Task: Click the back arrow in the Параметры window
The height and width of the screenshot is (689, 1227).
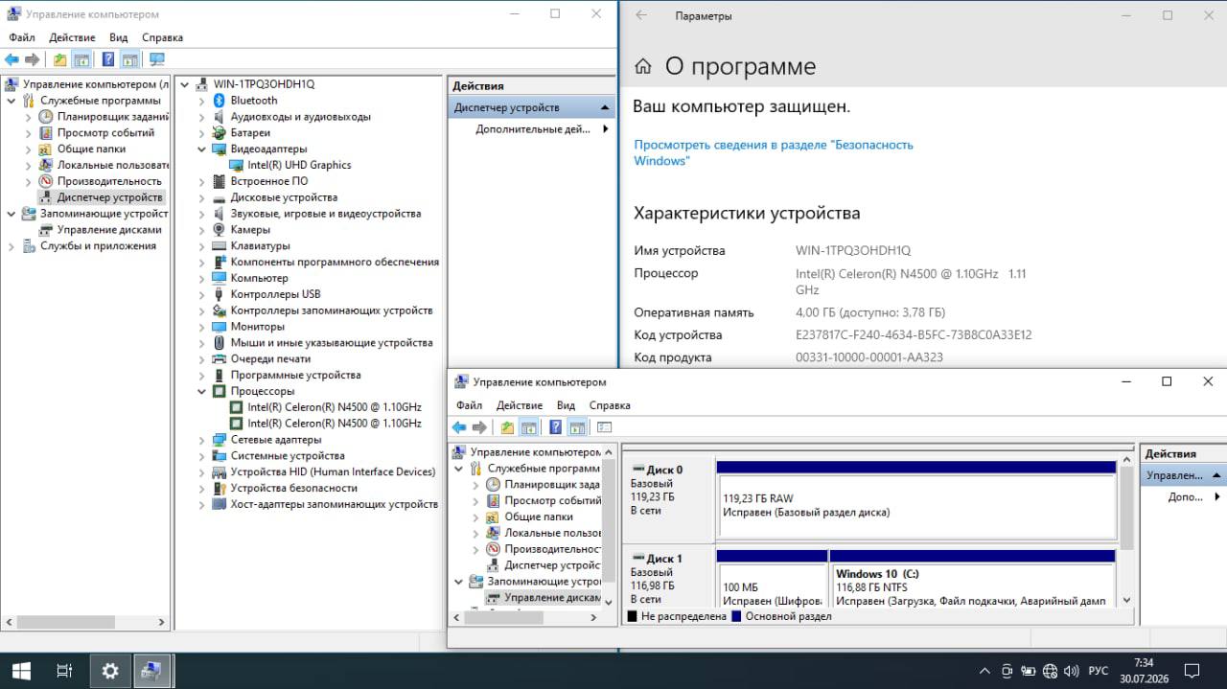Action: [x=641, y=15]
